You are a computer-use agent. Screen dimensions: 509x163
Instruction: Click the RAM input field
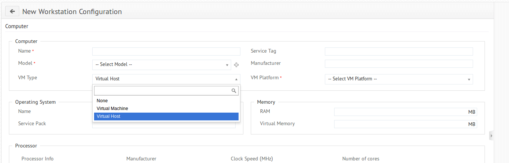pos(400,112)
